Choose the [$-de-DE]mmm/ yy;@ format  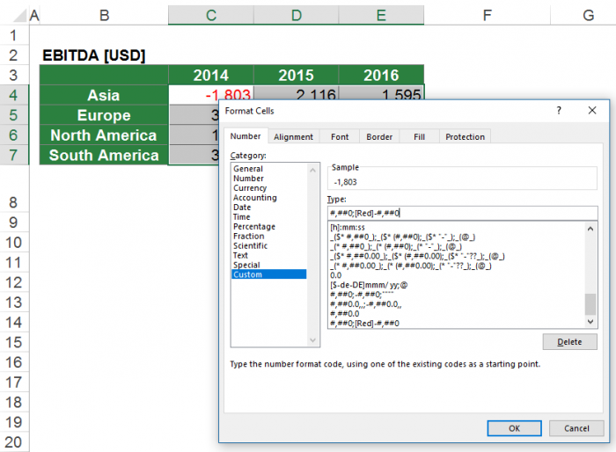pos(370,285)
